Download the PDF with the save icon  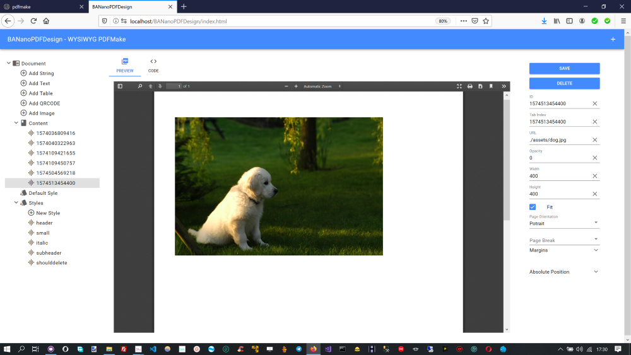[x=480, y=86]
